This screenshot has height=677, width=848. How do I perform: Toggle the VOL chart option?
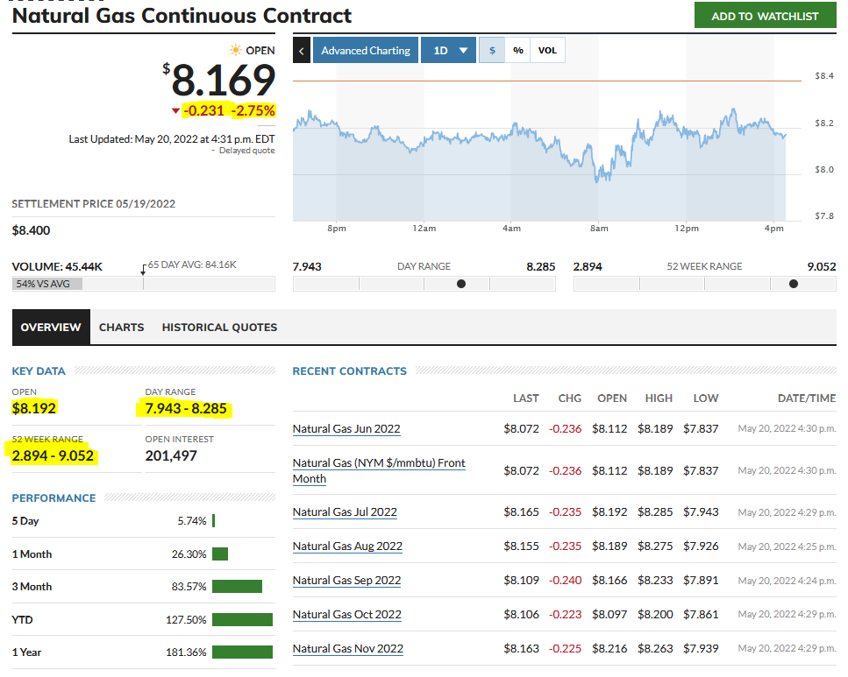point(547,50)
